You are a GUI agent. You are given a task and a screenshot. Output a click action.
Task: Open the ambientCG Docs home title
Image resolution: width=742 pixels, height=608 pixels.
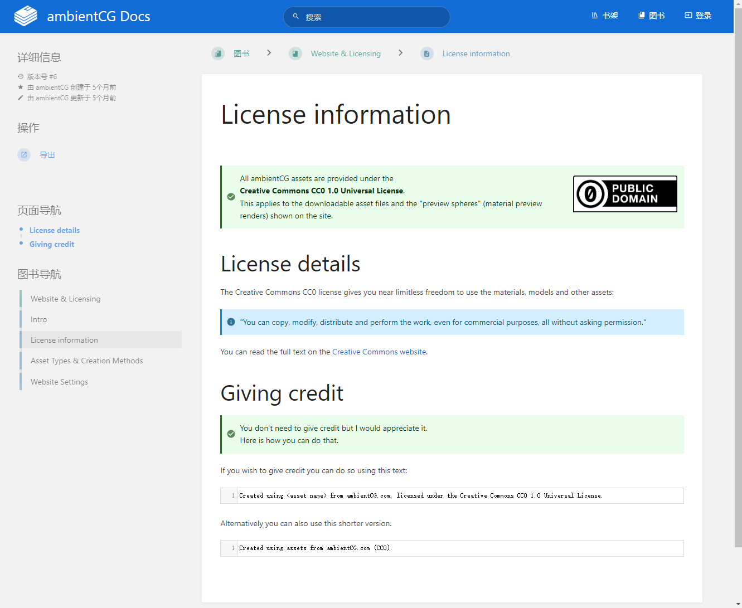click(99, 16)
